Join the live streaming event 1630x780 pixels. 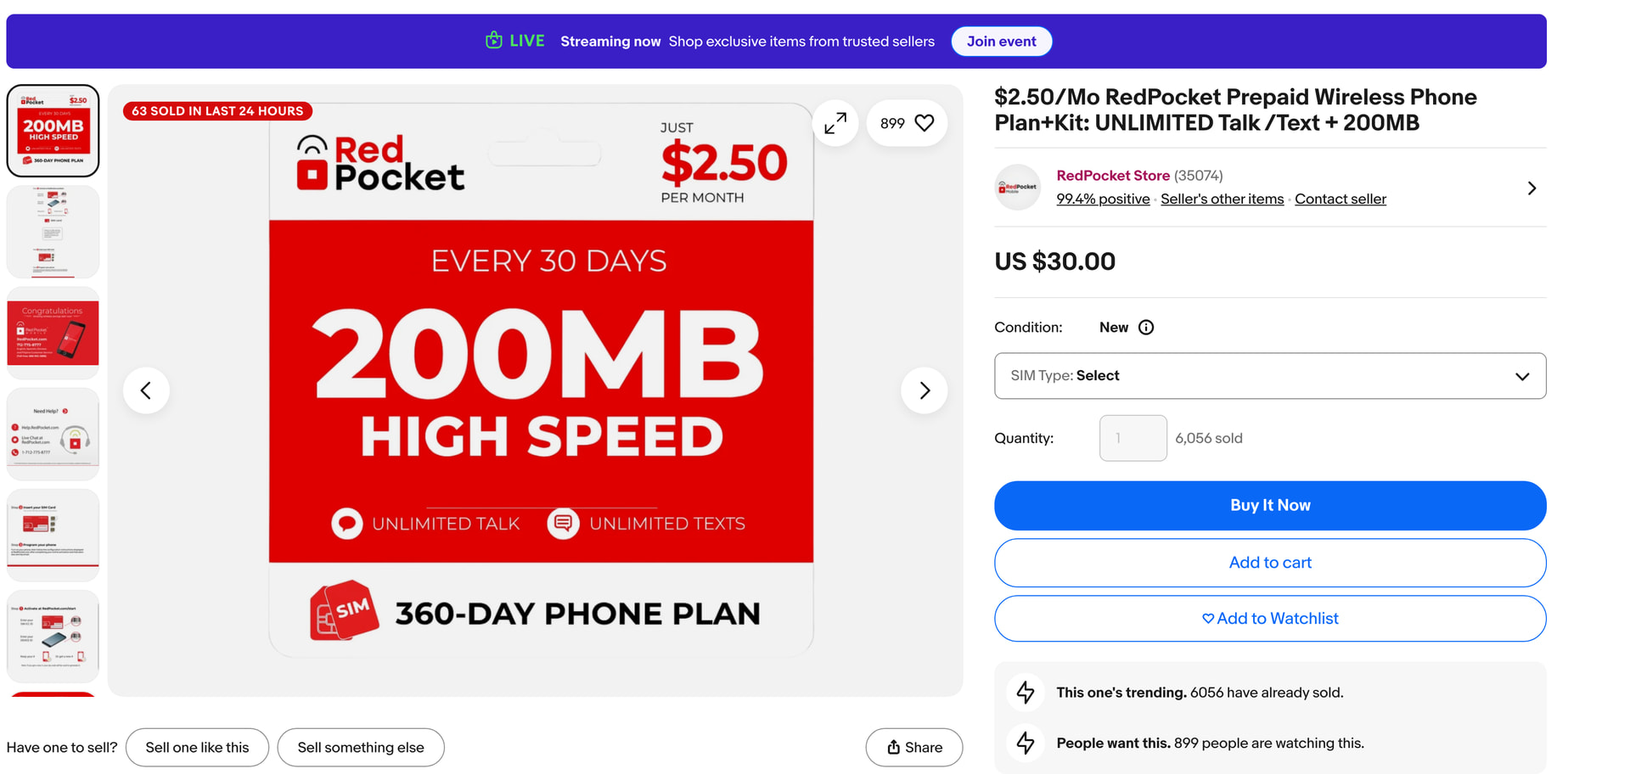coord(1001,42)
